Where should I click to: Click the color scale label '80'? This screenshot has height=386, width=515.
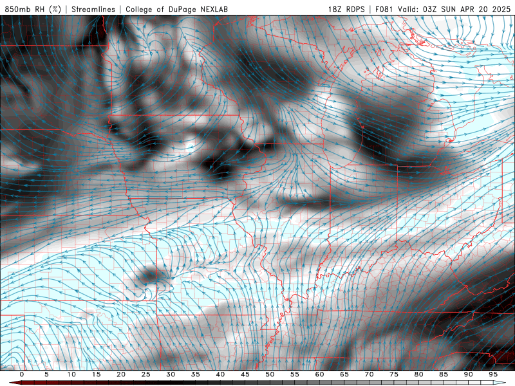click(x=418, y=374)
